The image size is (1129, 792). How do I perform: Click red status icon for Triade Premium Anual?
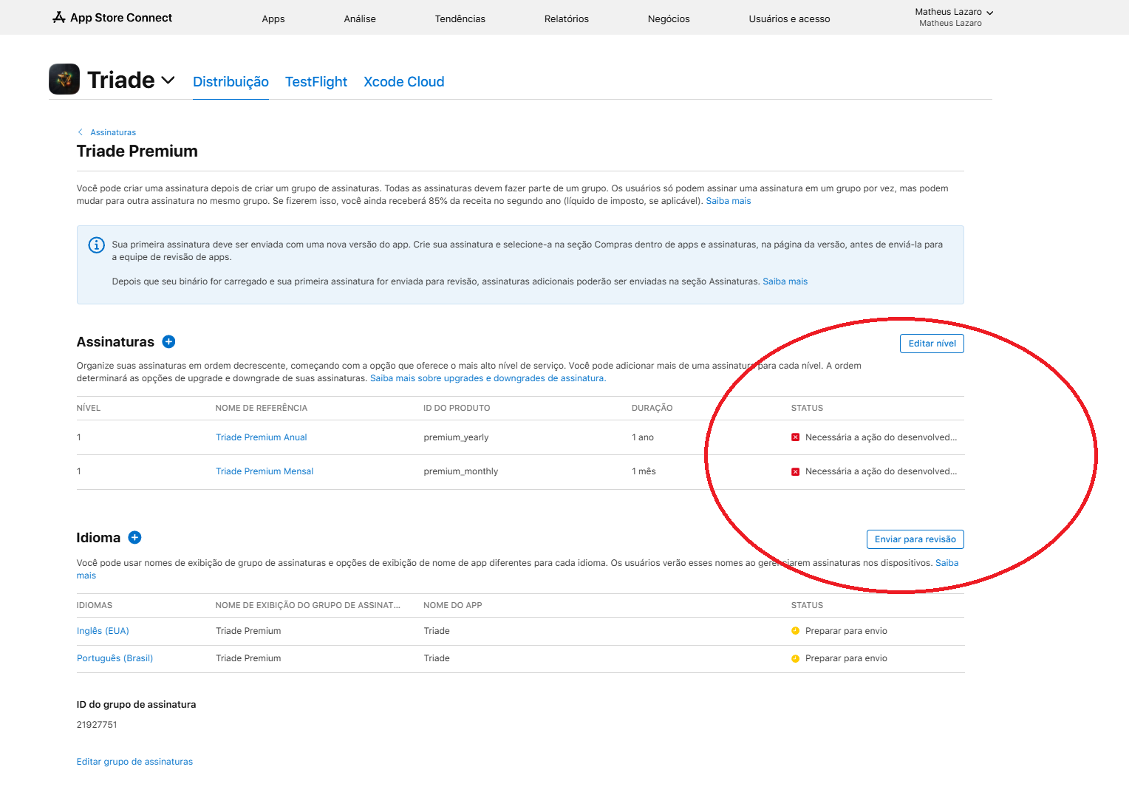click(x=795, y=437)
